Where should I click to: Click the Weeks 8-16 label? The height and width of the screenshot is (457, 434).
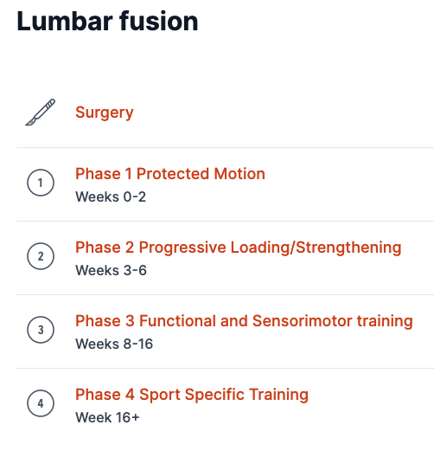(x=114, y=344)
